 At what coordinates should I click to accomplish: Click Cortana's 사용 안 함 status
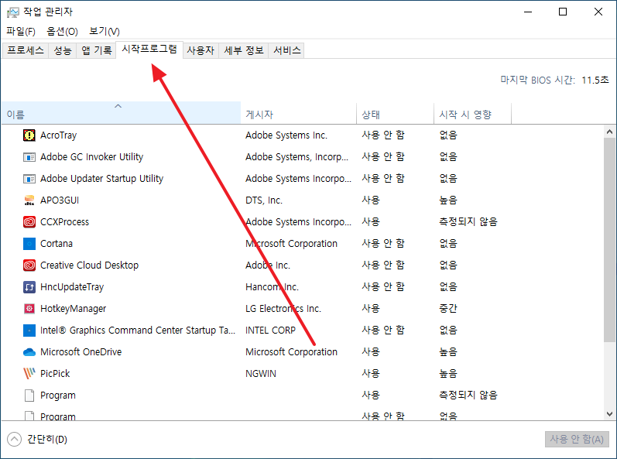[x=383, y=244]
